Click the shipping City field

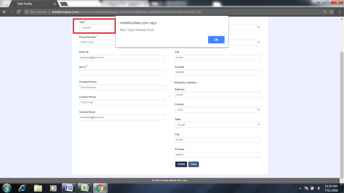(x=218, y=140)
